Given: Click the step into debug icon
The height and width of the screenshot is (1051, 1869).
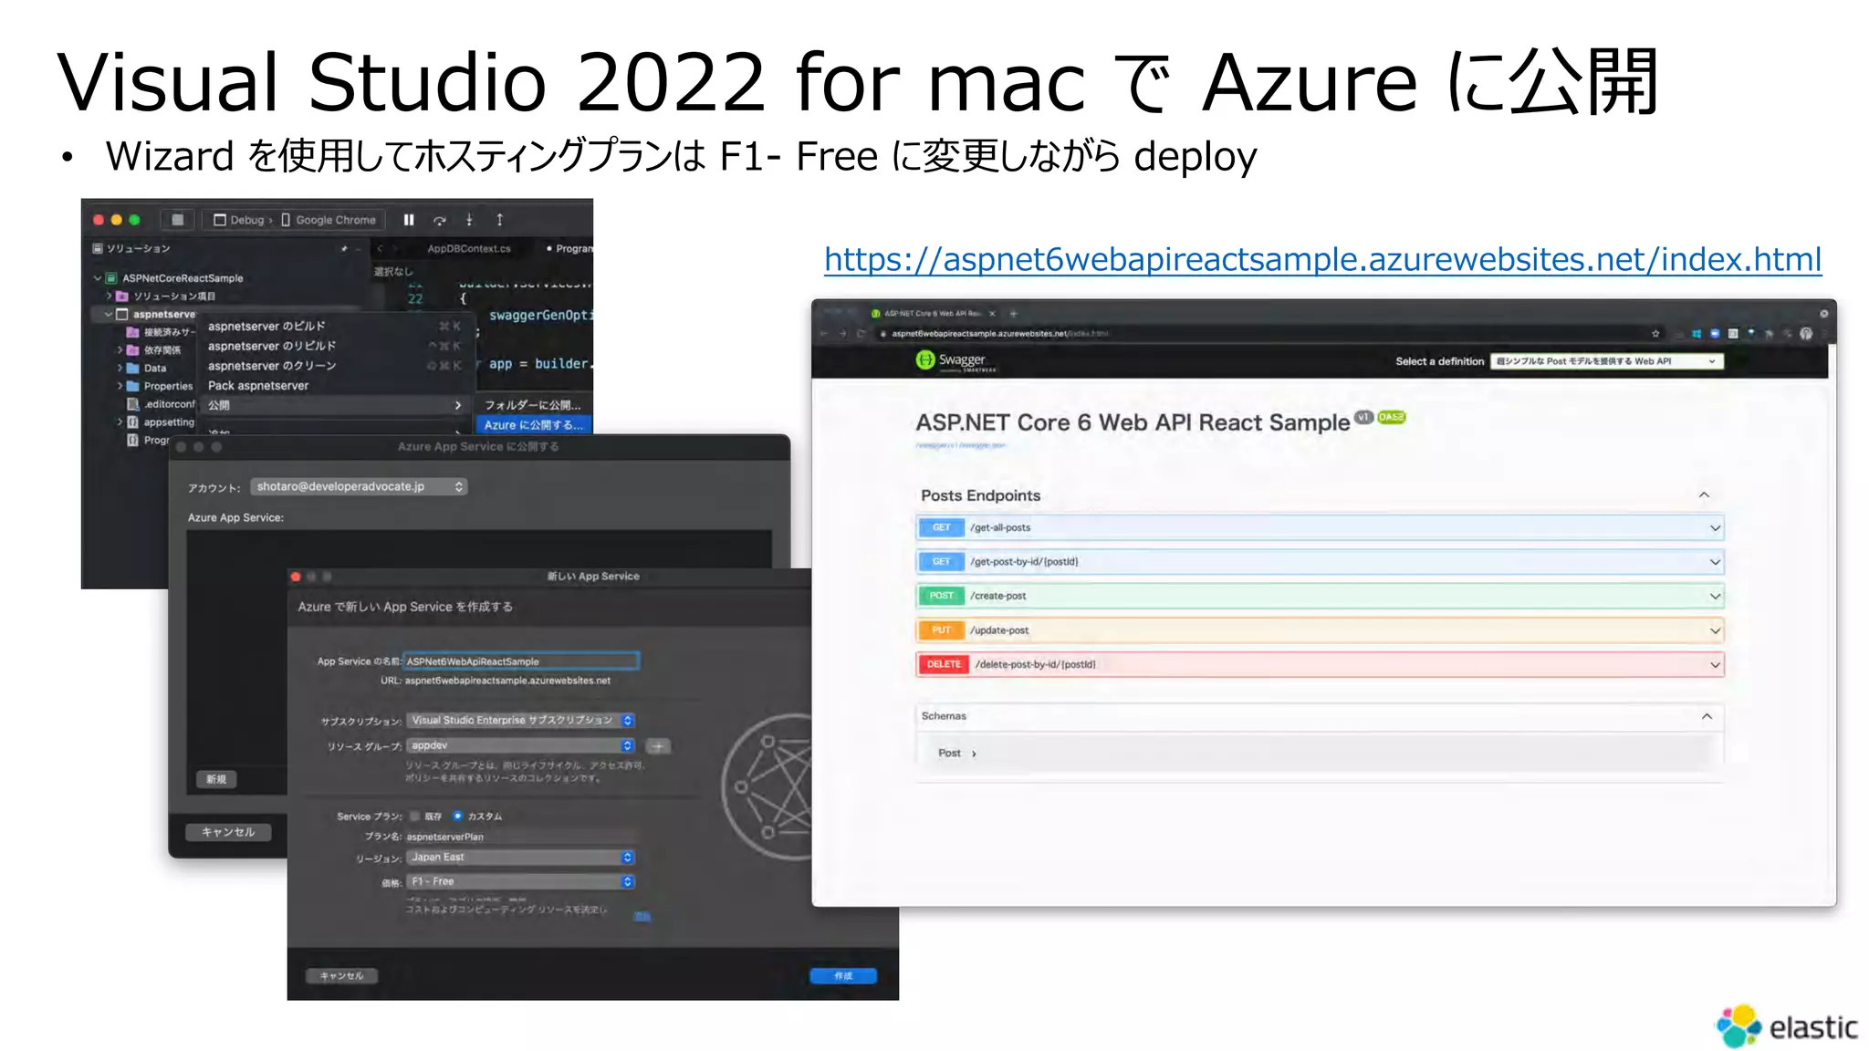Looking at the screenshot, I should (x=469, y=220).
